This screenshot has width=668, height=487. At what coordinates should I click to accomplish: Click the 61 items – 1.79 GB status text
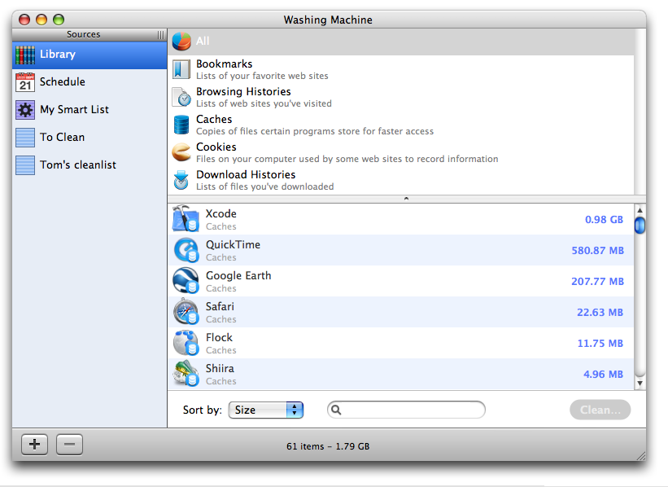point(328,446)
